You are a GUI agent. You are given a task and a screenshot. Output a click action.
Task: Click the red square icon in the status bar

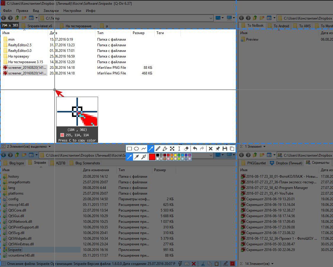(x=233, y=264)
